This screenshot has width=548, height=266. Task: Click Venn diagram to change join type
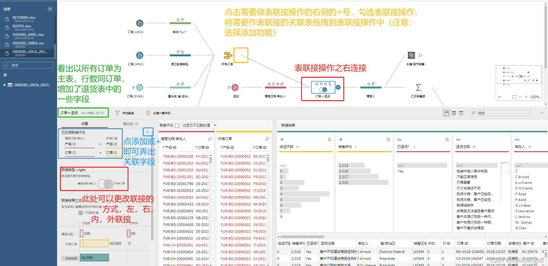tap(106, 184)
